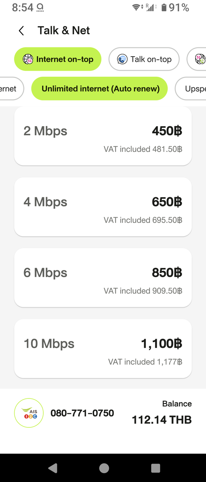
Task: Tap the back arrow next to Talk & Net
Action: tap(21, 31)
